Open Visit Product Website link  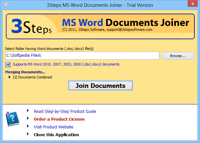(x=53, y=127)
